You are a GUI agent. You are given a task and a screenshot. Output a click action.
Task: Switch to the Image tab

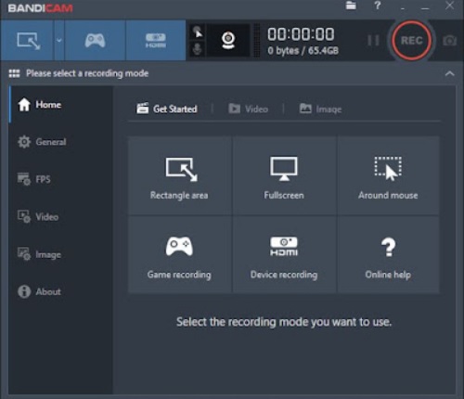point(320,109)
